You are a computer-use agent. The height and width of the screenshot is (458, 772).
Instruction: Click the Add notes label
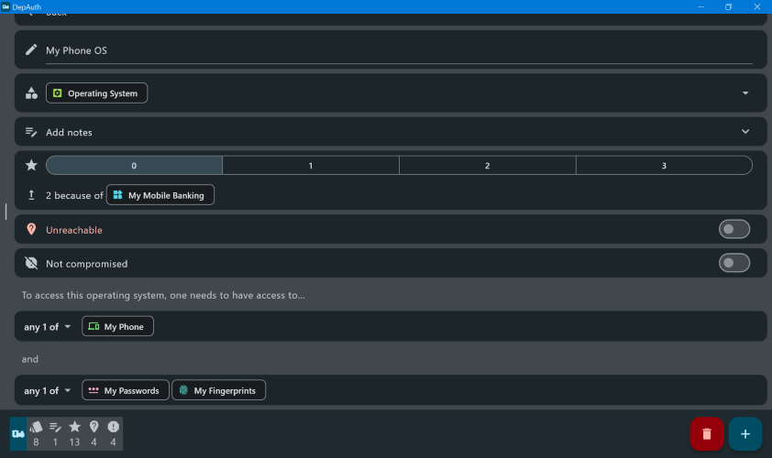click(x=69, y=132)
